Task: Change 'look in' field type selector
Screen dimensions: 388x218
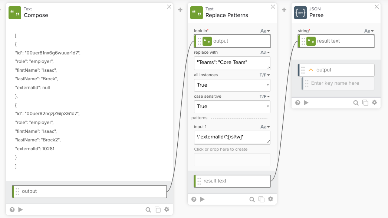Action: [x=265, y=31]
